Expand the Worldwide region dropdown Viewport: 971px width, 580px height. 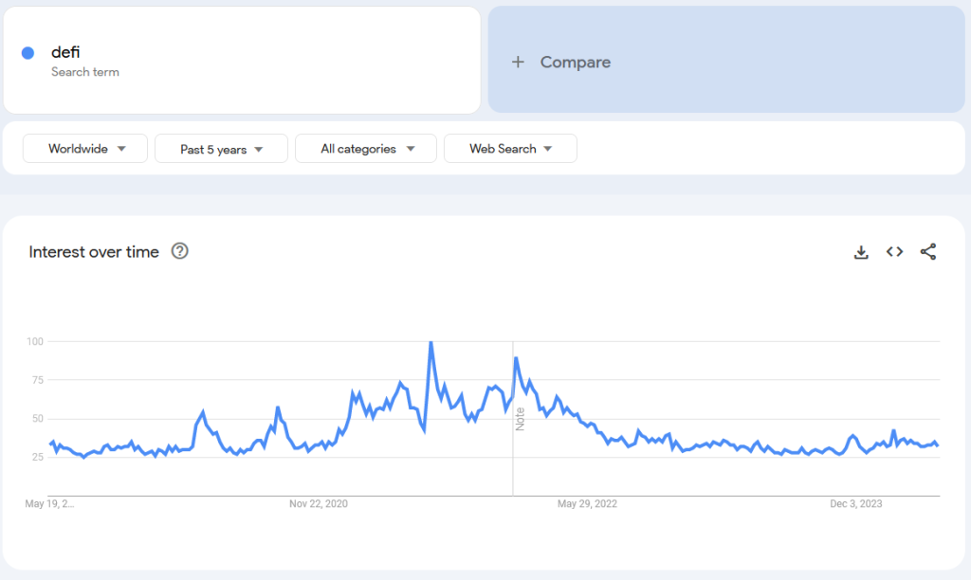point(85,149)
